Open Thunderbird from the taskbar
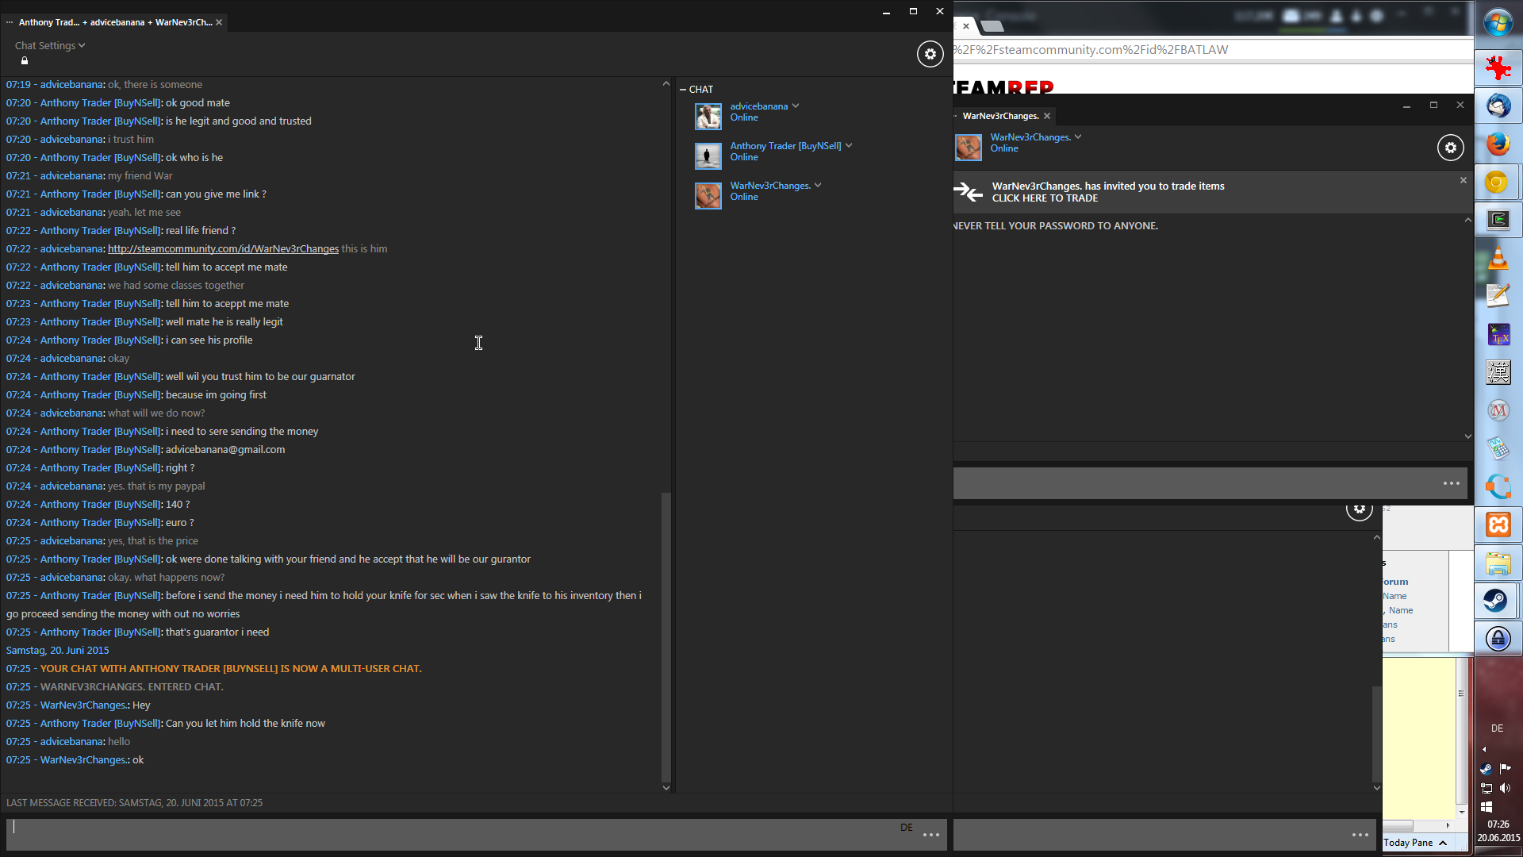Viewport: 1523px width, 857px height. [x=1498, y=106]
